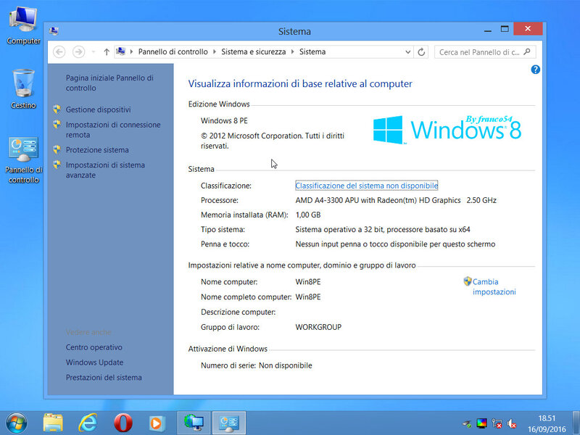
Task: Select Pannello di controllo breadcrumb
Action: [x=173, y=51]
